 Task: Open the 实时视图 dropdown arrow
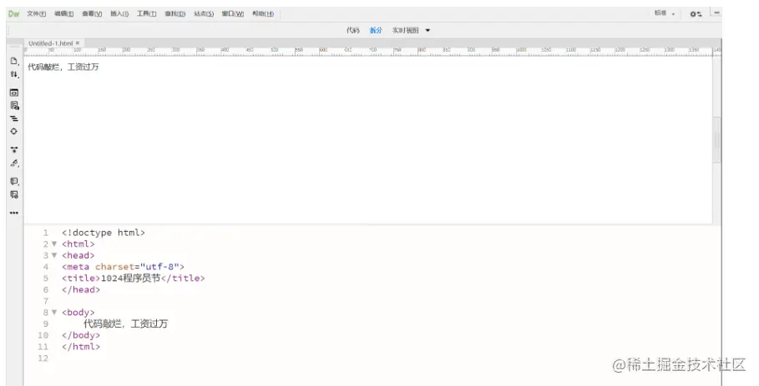[428, 31]
